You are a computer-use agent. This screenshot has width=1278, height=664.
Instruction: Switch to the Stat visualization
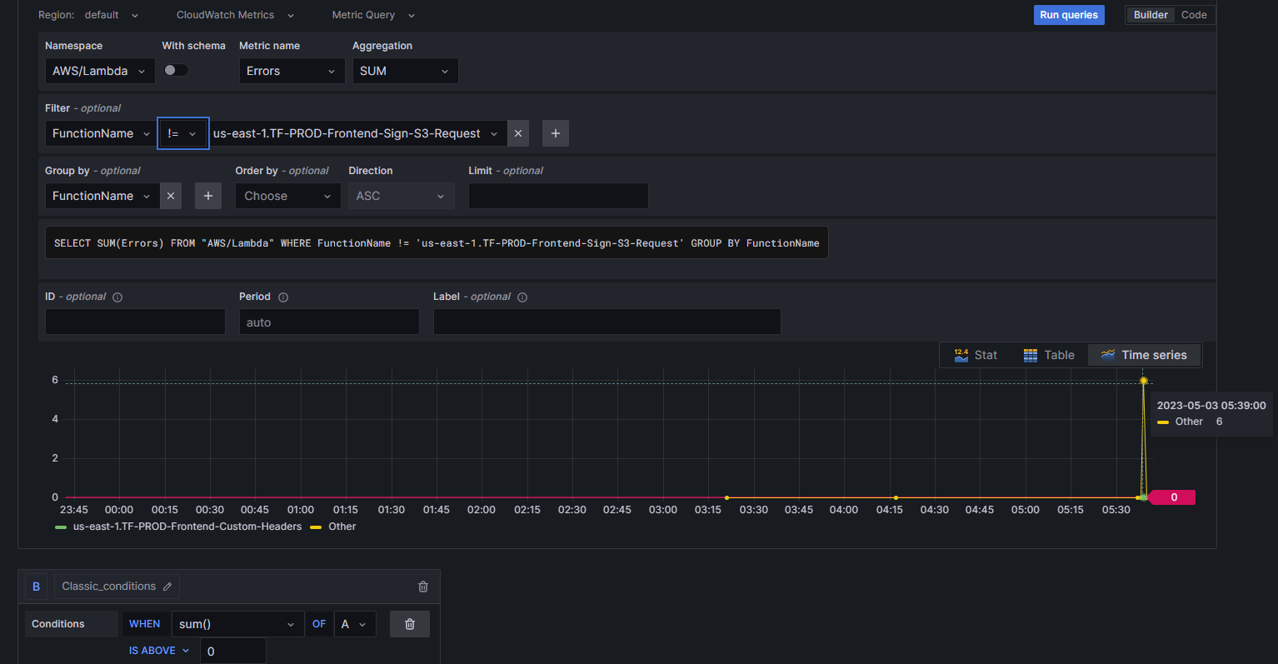[x=976, y=354]
